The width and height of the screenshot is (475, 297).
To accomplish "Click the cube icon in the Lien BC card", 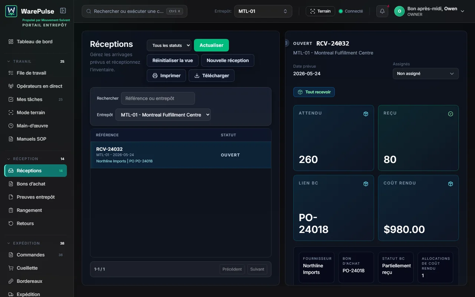I will (366, 184).
